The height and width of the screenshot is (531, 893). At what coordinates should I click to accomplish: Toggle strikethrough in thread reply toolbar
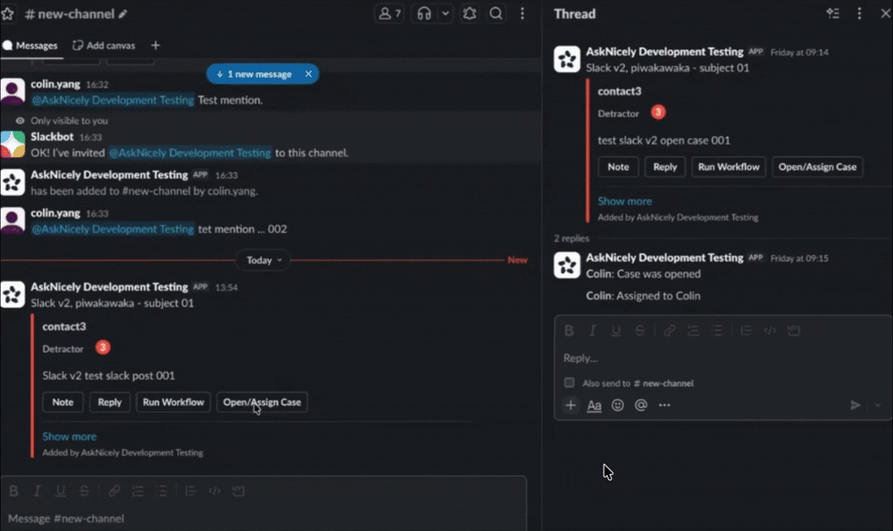click(639, 331)
